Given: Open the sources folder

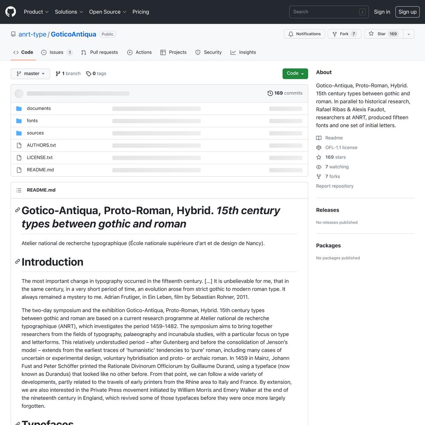Looking at the screenshot, I should 35,133.
